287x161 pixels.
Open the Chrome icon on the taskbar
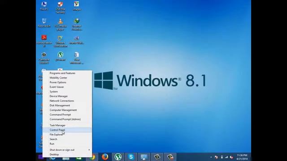pyautogui.click(x=93, y=157)
